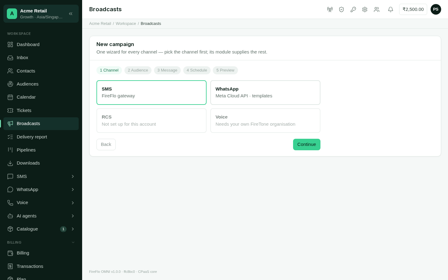Open the notifications bell

(x=390, y=9)
